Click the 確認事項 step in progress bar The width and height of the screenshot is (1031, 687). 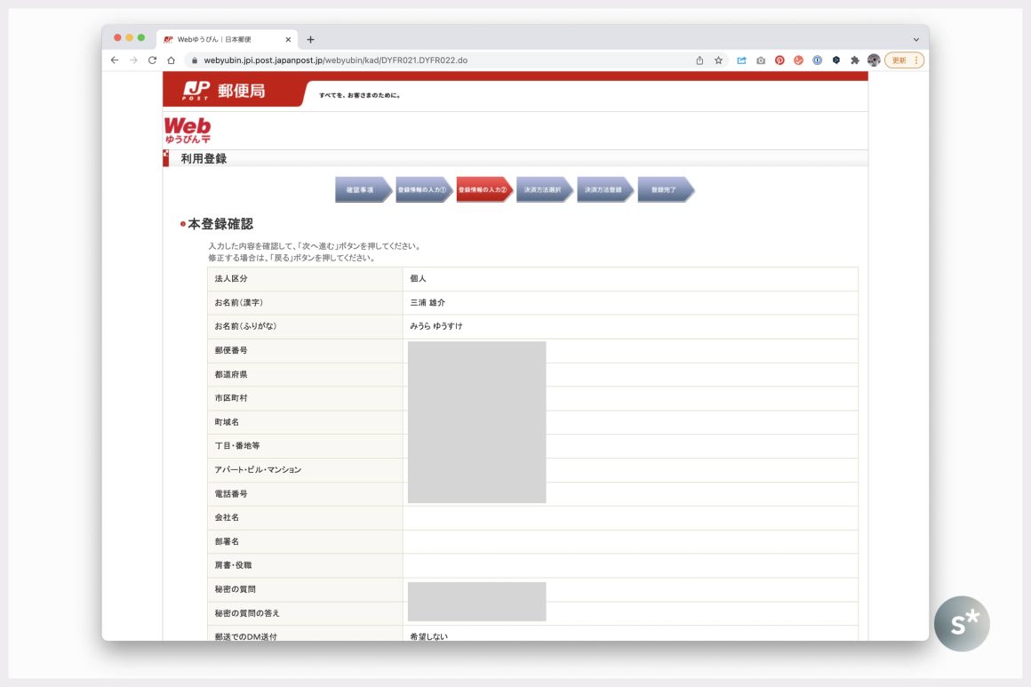[361, 189]
